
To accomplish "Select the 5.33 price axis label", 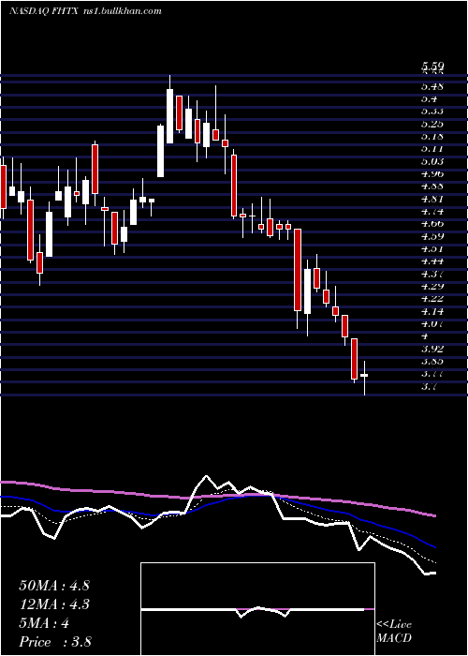I will pos(432,112).
